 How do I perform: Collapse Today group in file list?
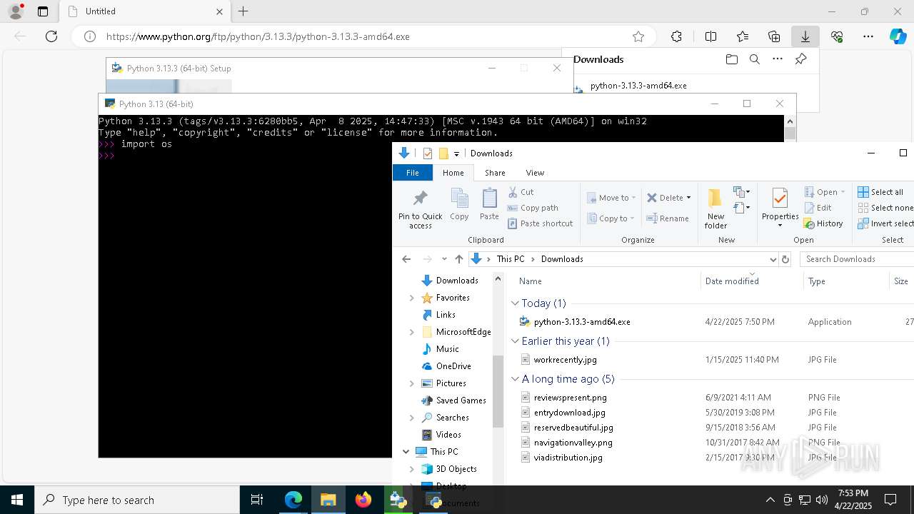515,303
